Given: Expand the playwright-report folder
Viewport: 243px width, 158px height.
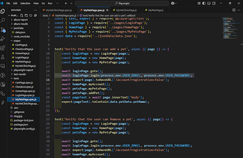Looking at the screenshot, I should click(x=23, y=70).
